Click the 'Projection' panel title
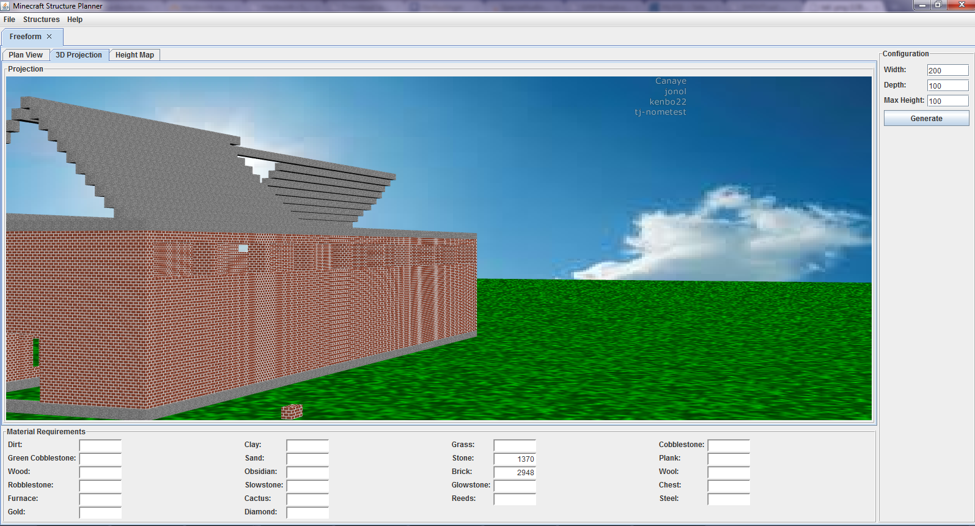 [26, 69]
